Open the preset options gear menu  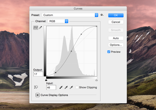102,15
